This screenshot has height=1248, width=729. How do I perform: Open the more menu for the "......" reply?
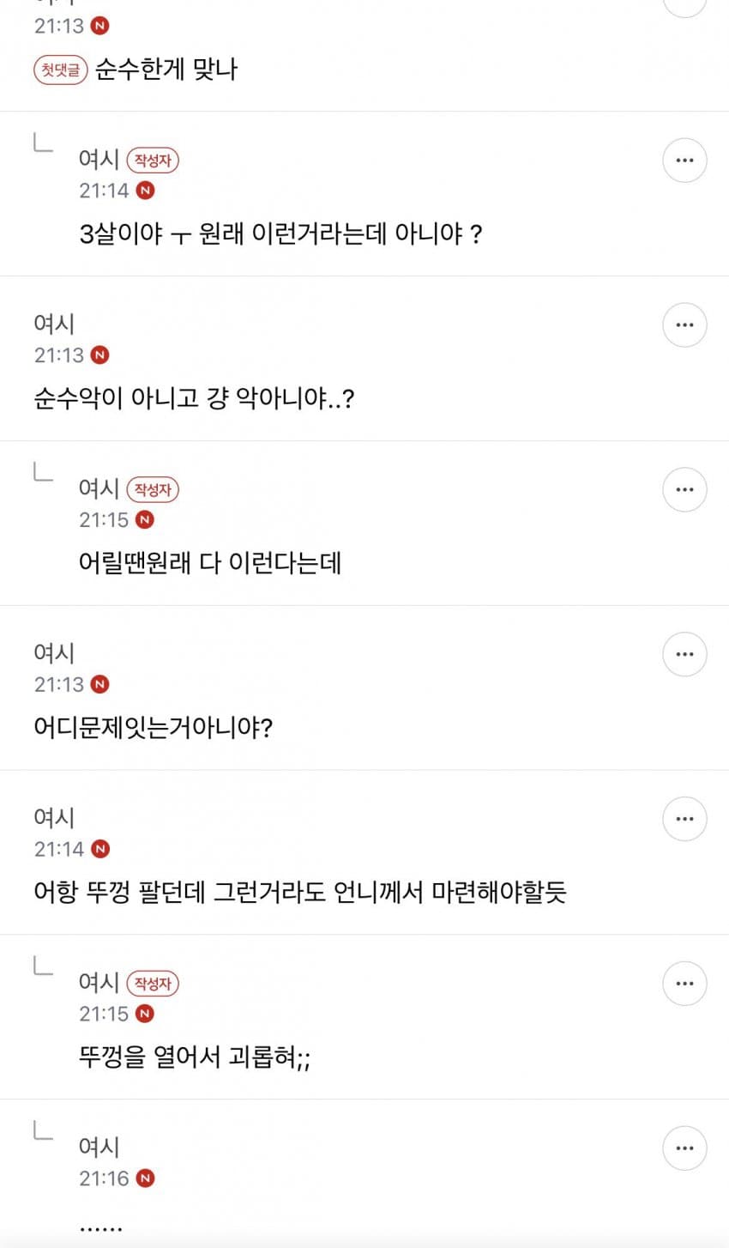click(684, 1148)
